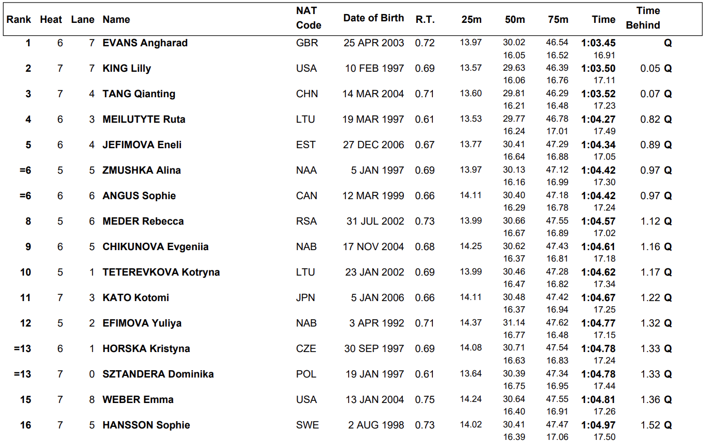Click the NAT Code column header
Screen dimensions: 704x442
coord(309,18)
